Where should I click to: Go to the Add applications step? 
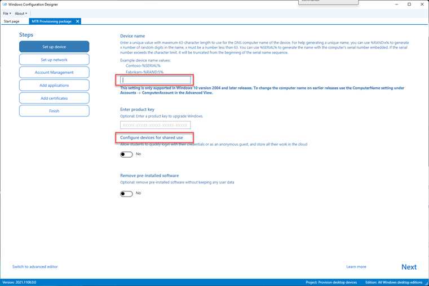coord(54,85)
